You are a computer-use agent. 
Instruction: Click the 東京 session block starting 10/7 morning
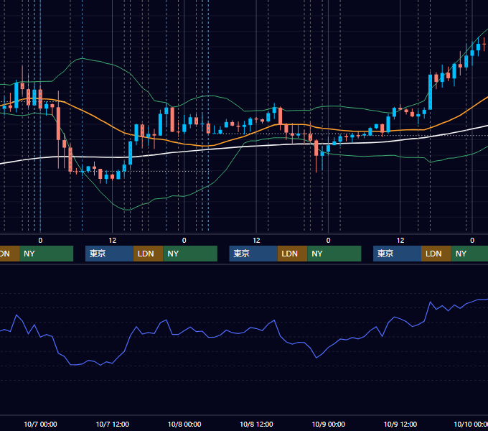pyautogui.click(x=109, y=254)
